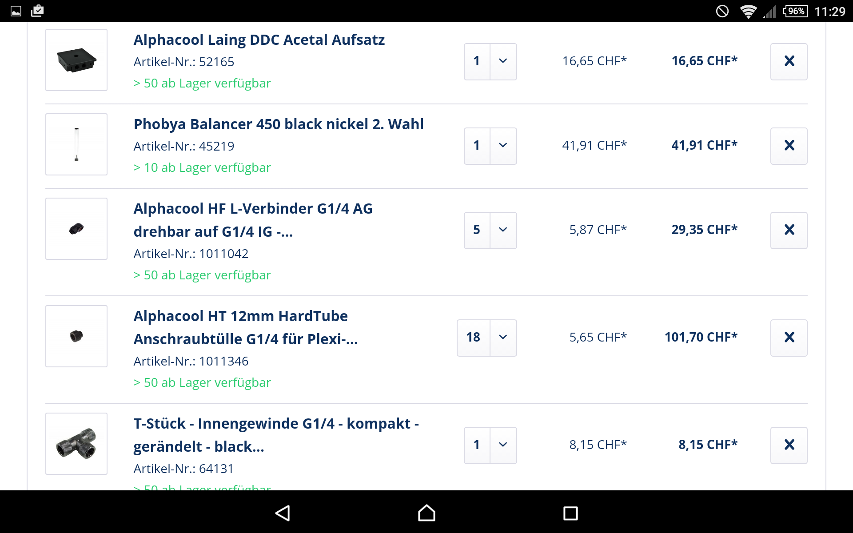Tap the T-Stück fitting product image
Viewport: 853px width, 533px height.
[76, 444]
